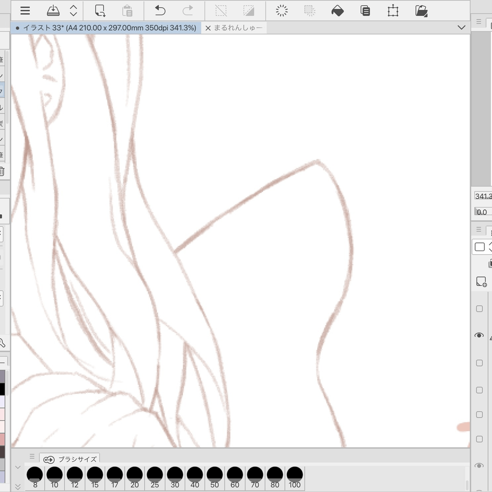The width and height of the screenshot is (492, 492).
Task: Open the main hamburger menu
Action: point(25,11)
